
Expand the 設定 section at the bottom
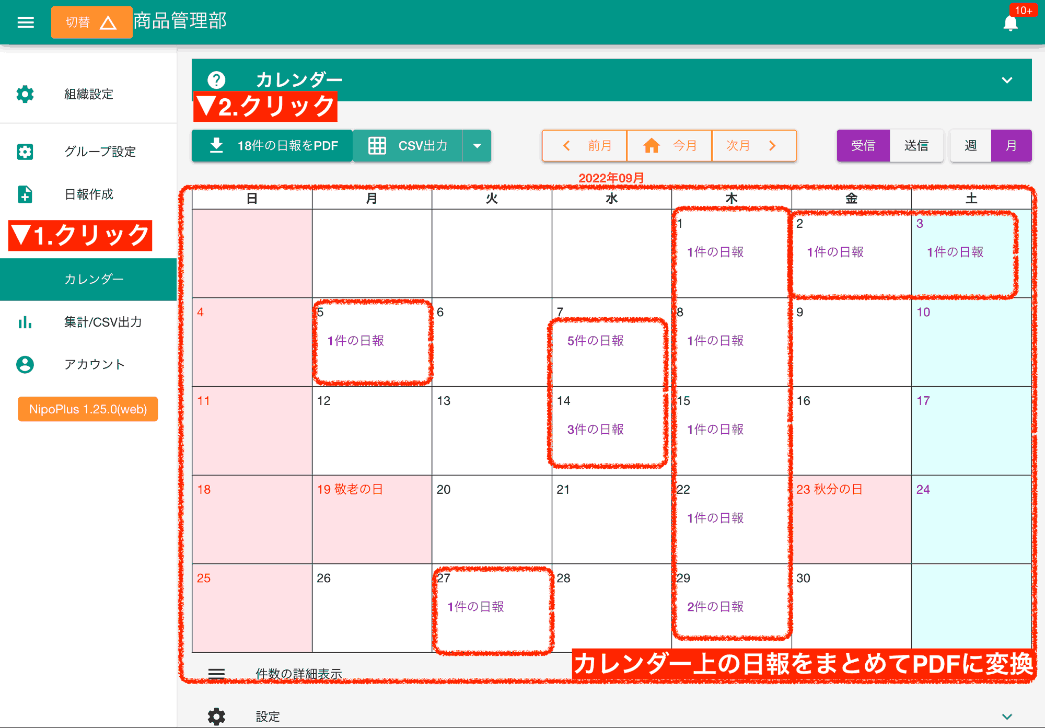(268, 716)
